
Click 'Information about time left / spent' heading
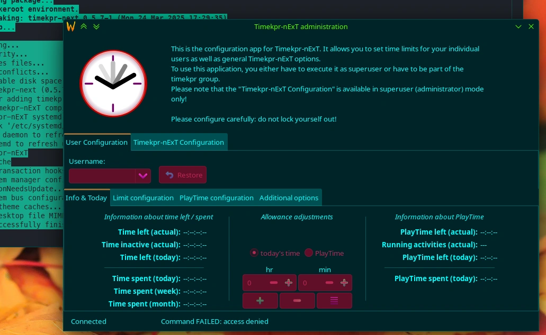[158, 217]
